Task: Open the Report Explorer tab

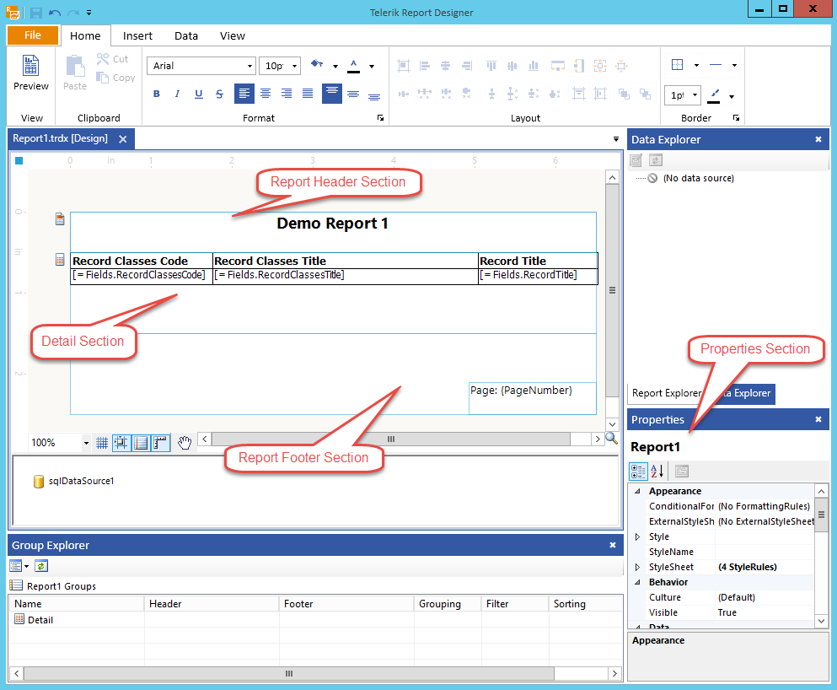Action: (x=666, y=393)
